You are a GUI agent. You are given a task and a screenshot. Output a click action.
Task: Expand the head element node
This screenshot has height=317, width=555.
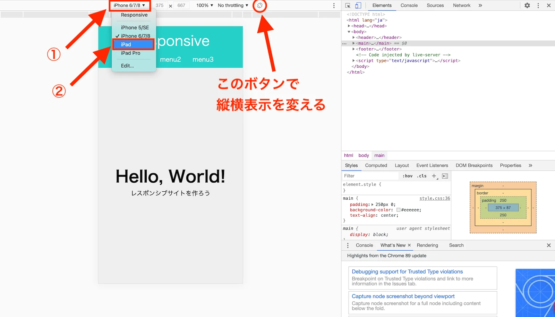click(x=349, y=26)
